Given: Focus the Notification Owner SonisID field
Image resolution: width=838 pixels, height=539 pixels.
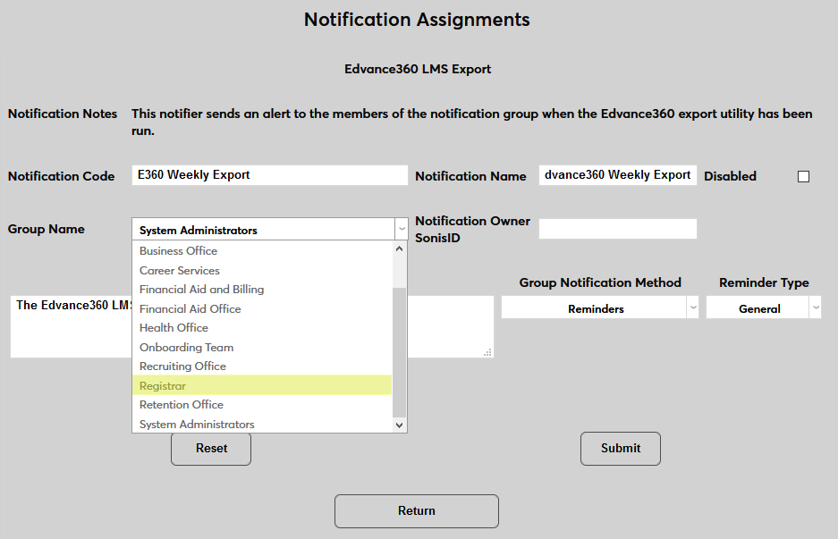Looking at the screenshot, I should click(618, 229).
